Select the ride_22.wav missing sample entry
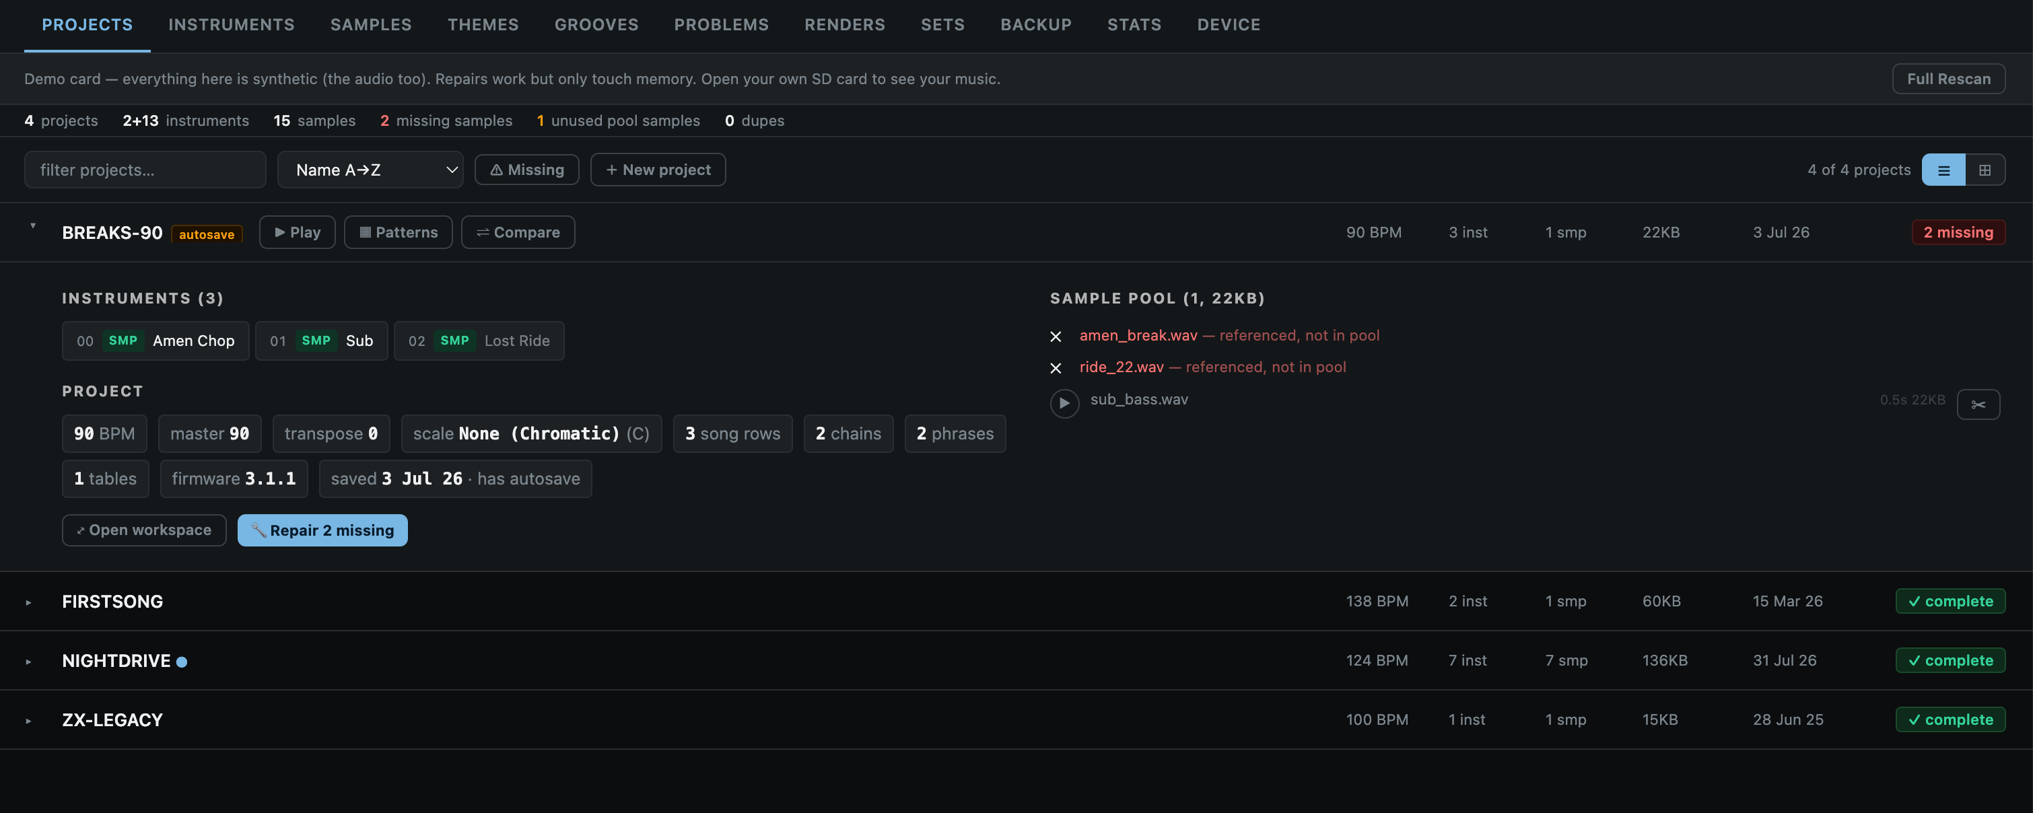This screenshot has height=813, width=2033. click(1212, 367)
